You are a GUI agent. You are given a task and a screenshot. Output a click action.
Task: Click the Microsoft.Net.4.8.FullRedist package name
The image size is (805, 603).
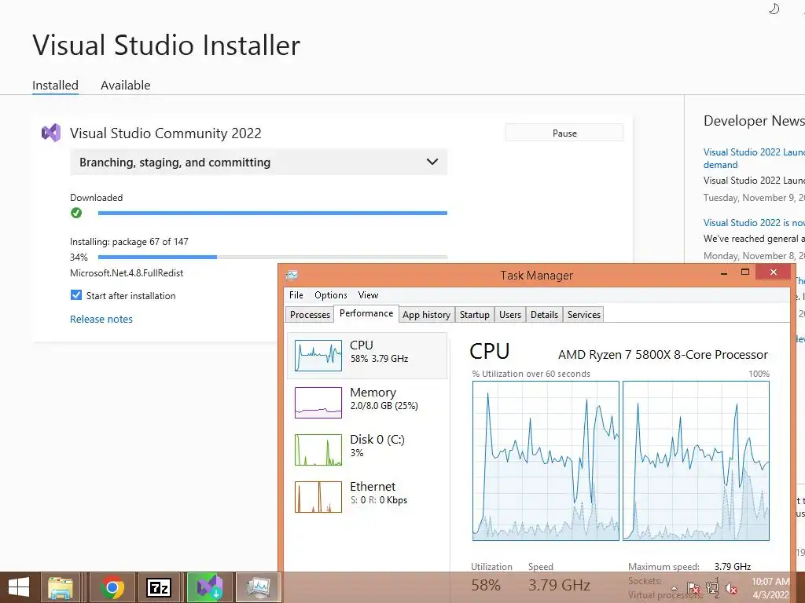[127, 272]
